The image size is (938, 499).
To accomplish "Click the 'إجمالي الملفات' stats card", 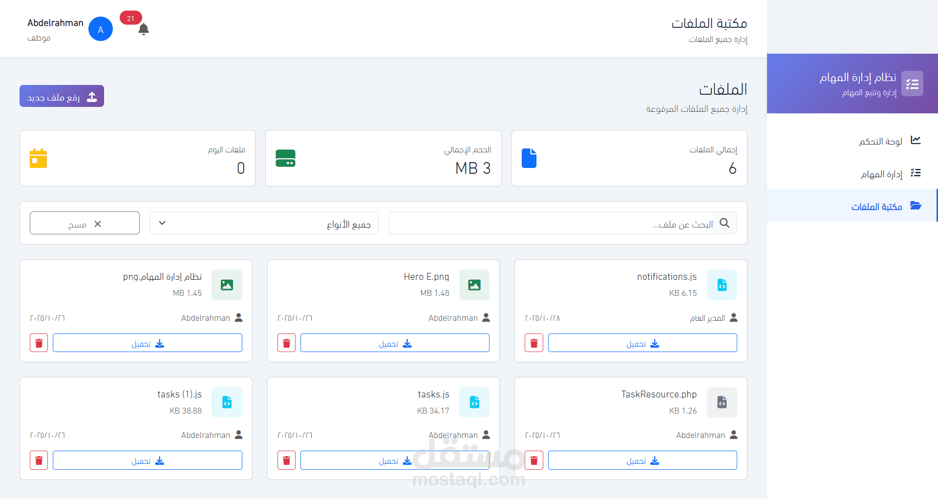I will point(629,158).
